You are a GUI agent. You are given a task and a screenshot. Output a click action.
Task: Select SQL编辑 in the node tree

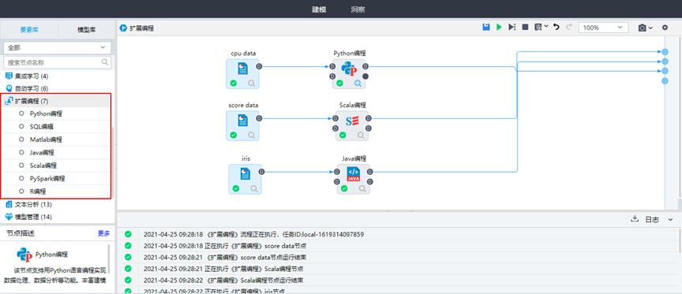coord(42,127)
